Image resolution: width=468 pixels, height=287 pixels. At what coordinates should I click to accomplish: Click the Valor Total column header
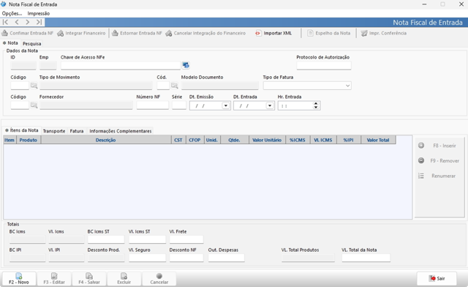coord(378,140)
